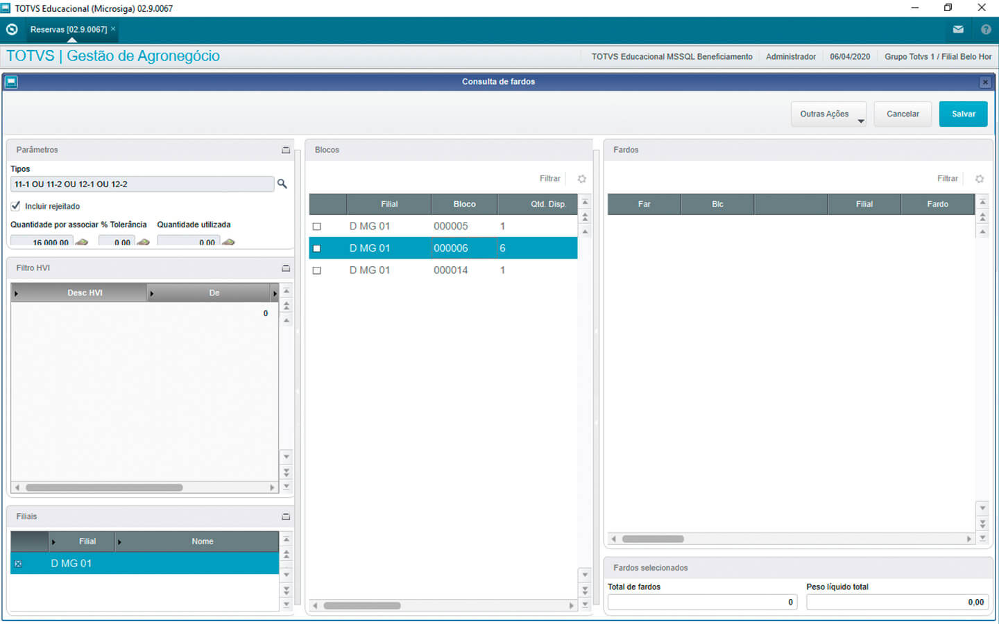Click the TOTVS home logo icon
The height and width of the screenshot is (624, 999).
[x=12, y=30]
